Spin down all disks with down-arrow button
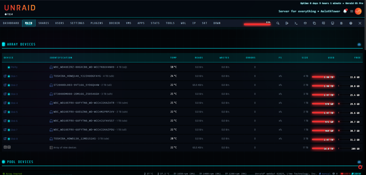The width and height of the screenshot is (366, 175). 5,147
